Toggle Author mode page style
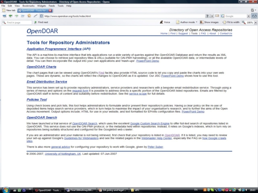This screenshot has height=193, width=258. coord(185,22)
